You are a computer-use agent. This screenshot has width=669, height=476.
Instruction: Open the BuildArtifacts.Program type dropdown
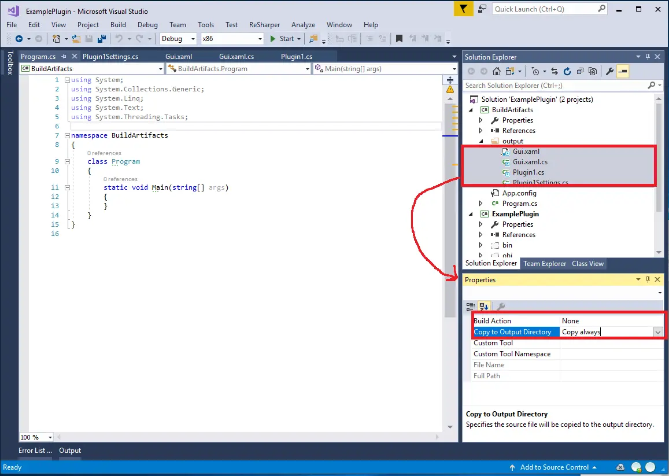[x=238, y=69]
